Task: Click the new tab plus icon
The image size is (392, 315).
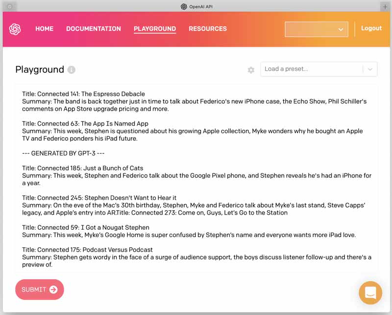Action: [385, 6]
